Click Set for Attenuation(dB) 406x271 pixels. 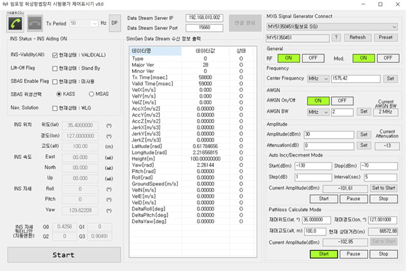click(x=364, y=145)
